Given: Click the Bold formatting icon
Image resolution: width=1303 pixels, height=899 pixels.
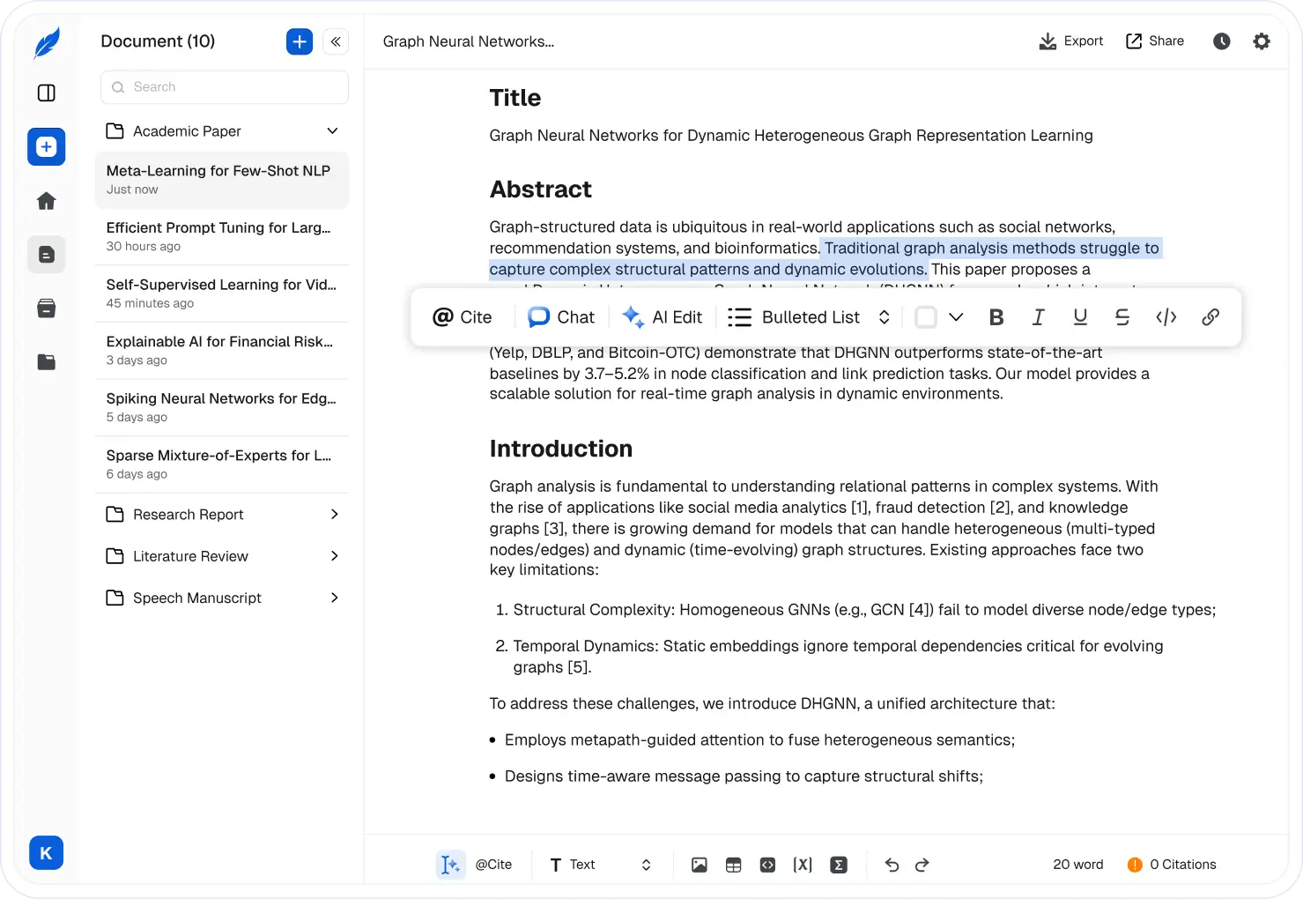Looking at the screenshot, I should point(996,317).
